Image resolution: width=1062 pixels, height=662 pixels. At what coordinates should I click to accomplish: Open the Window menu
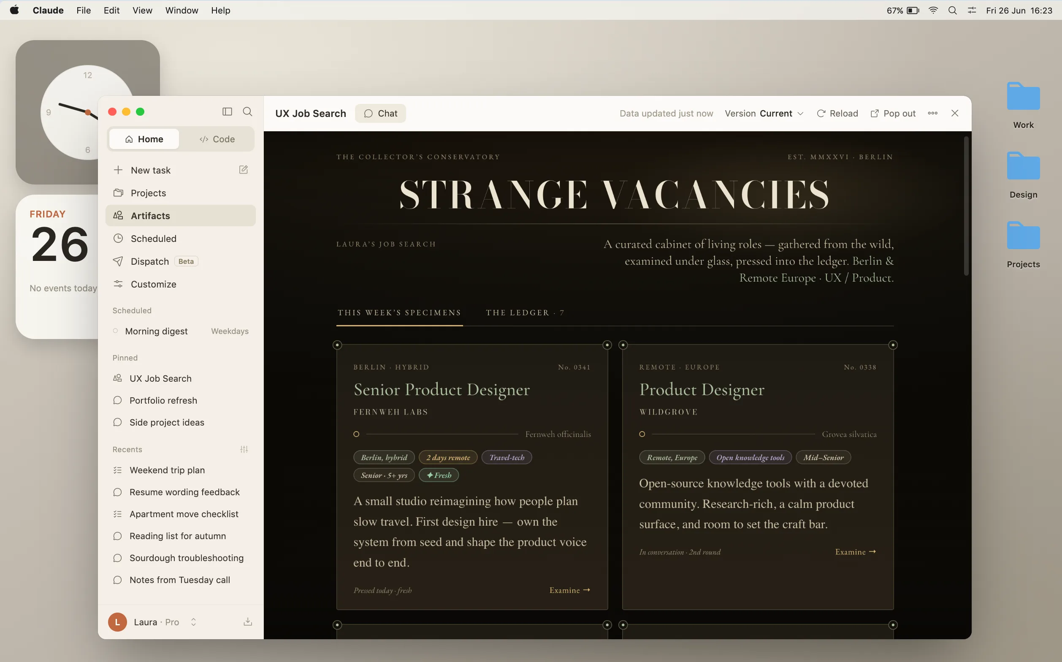click(x=182, y=10)
